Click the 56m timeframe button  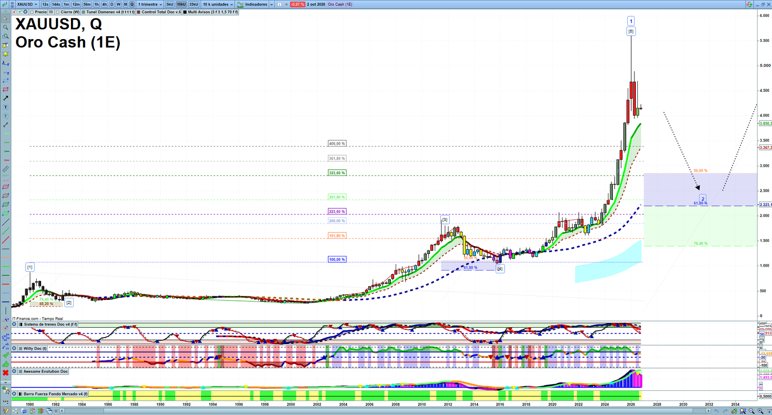pos(87,4)
